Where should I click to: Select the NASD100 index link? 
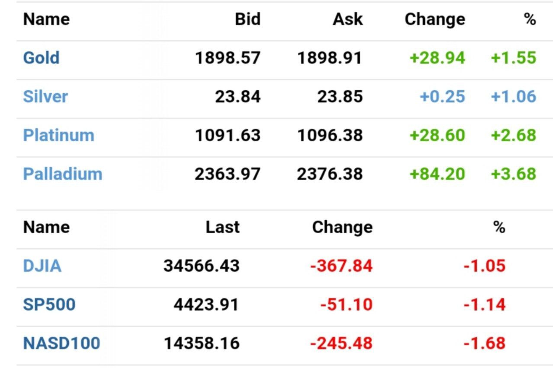click(61, 344)
